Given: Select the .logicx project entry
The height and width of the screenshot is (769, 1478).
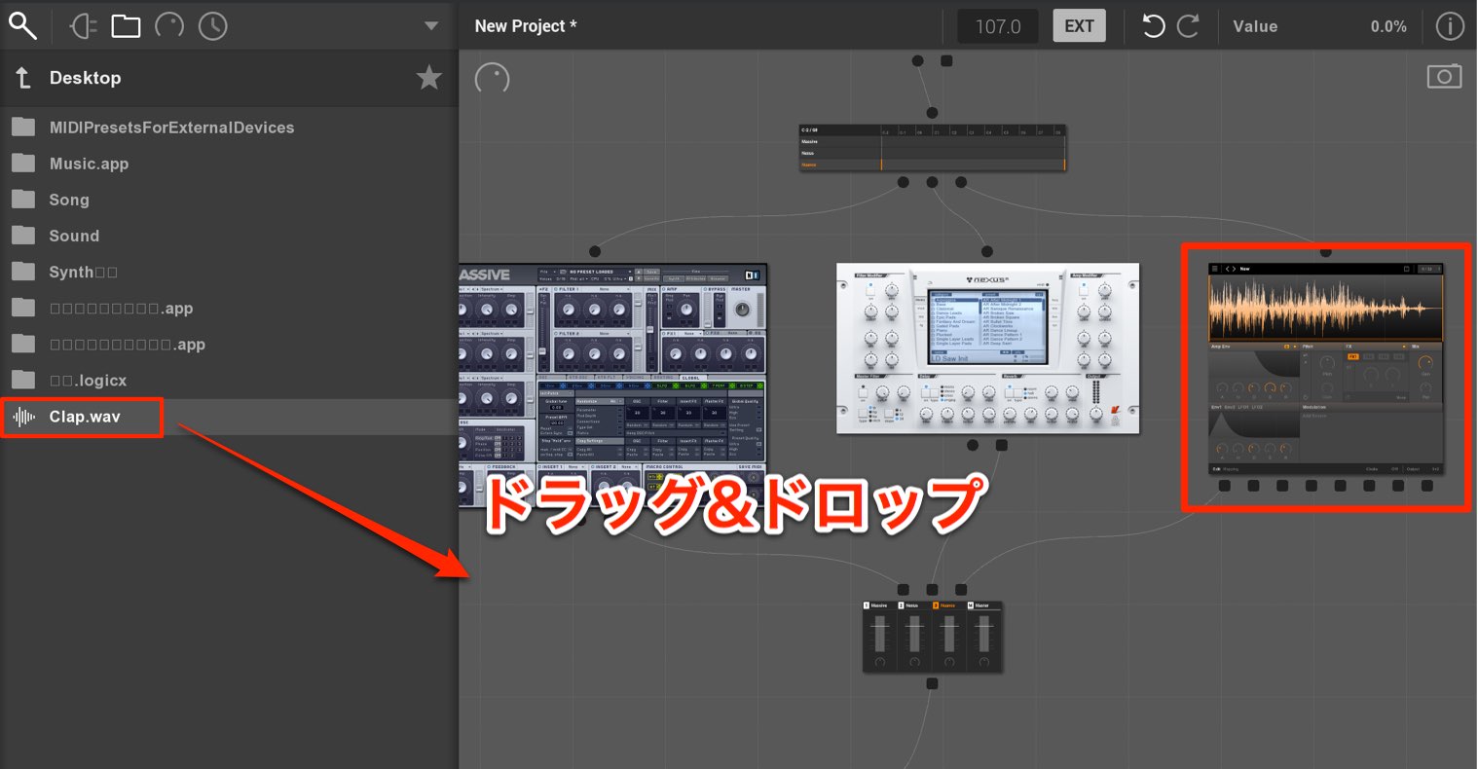Looking at the screenshot, I should point(229,380).
